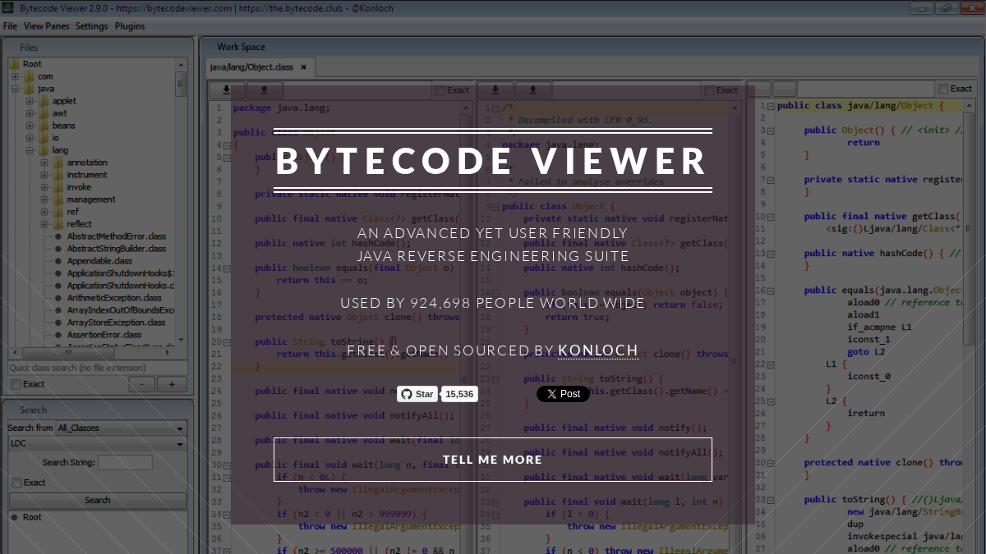Open the LDC search type dropdown
The width and height of the screenshot is (986, 554).
[97, 444]
